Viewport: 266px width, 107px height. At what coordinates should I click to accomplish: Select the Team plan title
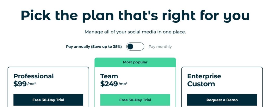pos(109,76)
